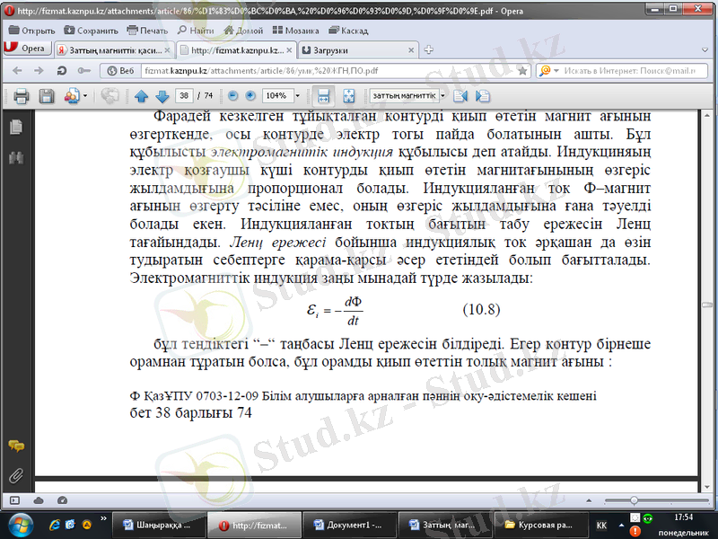The height and width of the screenshot is (539, 718).
Task: Show hidden system tray icons
Action: [x=621, y=526]
